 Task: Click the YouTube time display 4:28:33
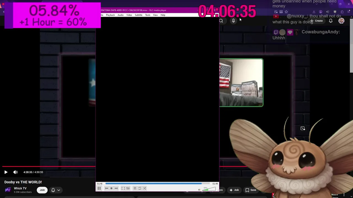(28, 172)
